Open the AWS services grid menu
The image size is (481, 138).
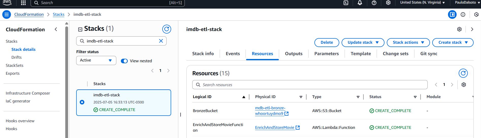[x=23, y=3]
